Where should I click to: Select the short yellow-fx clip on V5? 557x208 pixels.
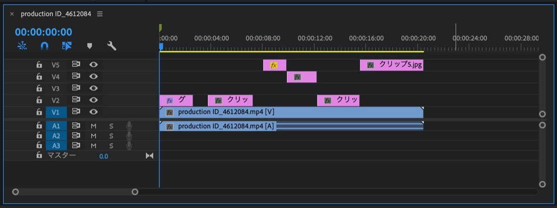click(x=275, y=65)
